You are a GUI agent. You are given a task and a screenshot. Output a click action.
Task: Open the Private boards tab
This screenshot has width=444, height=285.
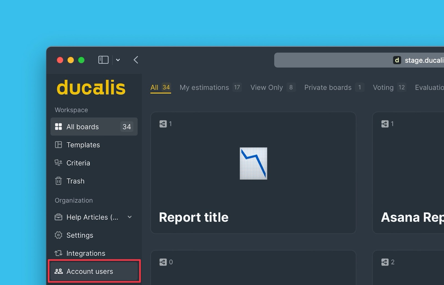click(328, 87)
